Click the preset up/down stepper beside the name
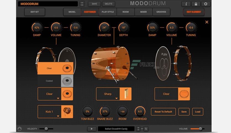231x133 pixels. click(x=82, y=4)
